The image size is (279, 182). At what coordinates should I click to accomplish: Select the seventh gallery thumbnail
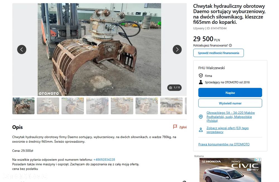point(171,106)
